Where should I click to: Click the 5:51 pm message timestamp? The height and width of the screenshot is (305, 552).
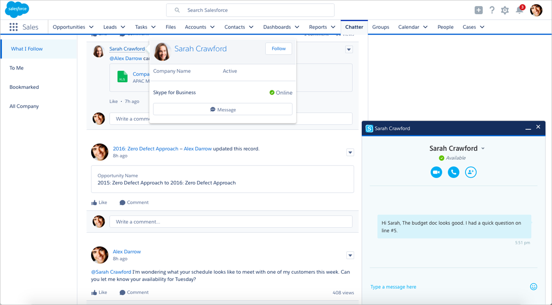(523, 242)
